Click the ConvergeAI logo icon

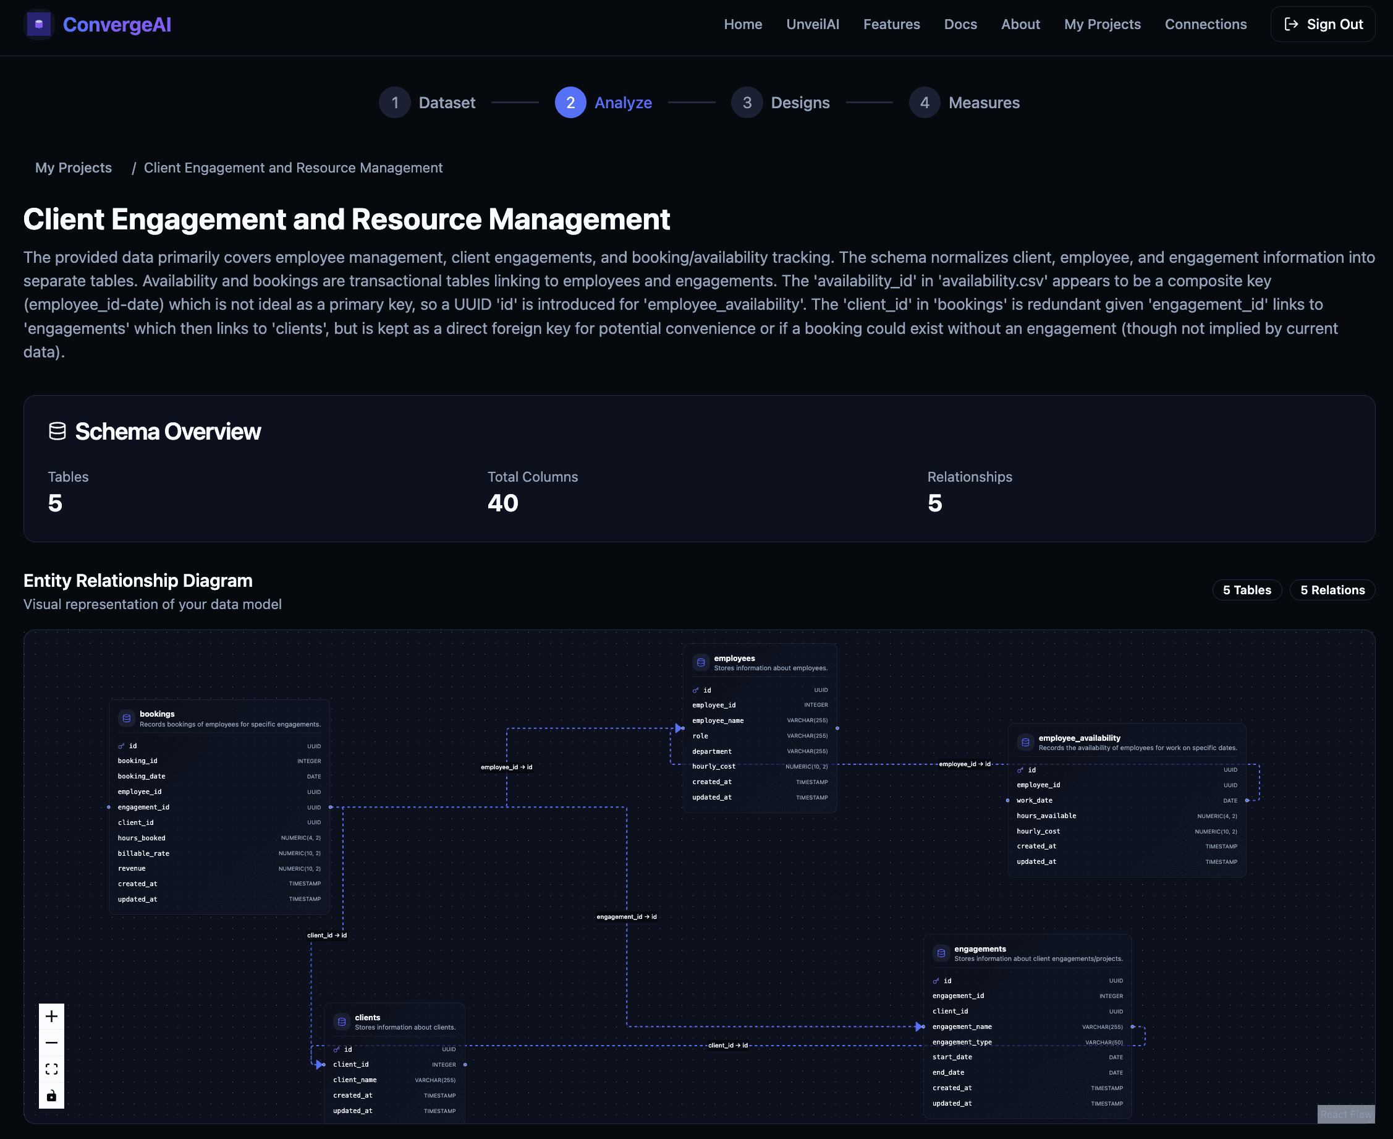click(x=39, y=24)
